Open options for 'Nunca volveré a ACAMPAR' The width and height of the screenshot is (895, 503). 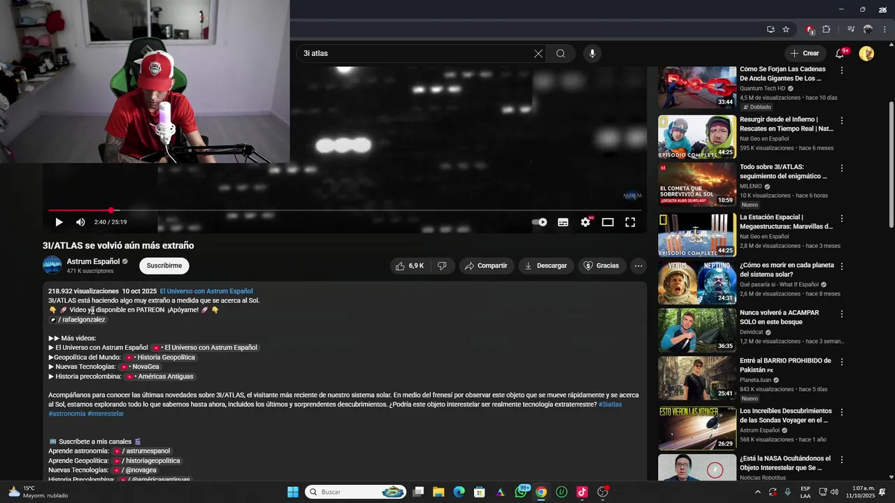[x=842, y=314]
